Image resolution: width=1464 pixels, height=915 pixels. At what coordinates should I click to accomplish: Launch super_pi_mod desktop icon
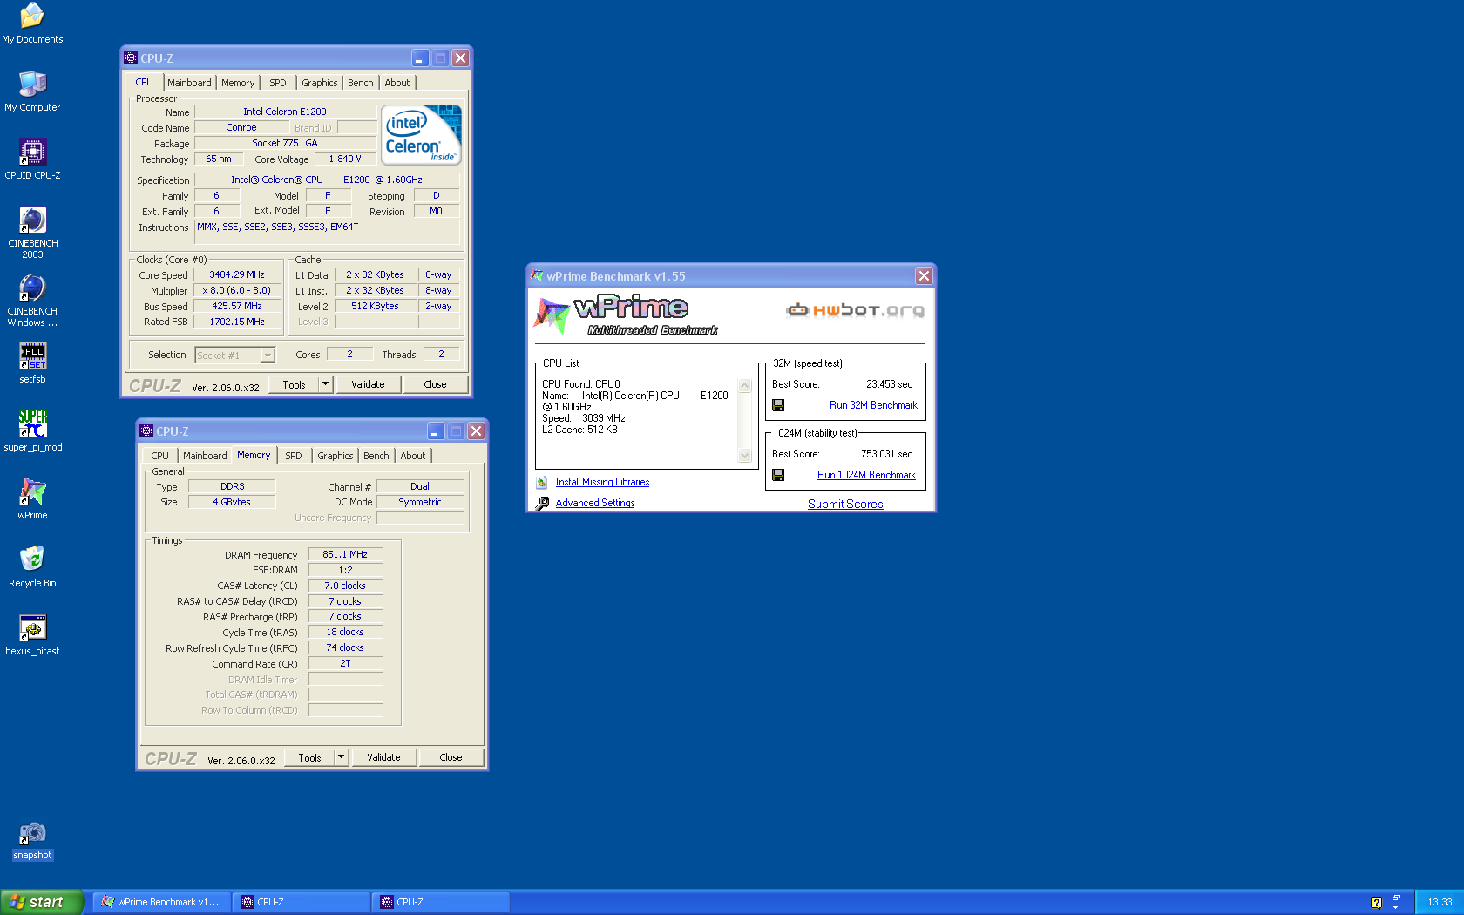(32, 431)
